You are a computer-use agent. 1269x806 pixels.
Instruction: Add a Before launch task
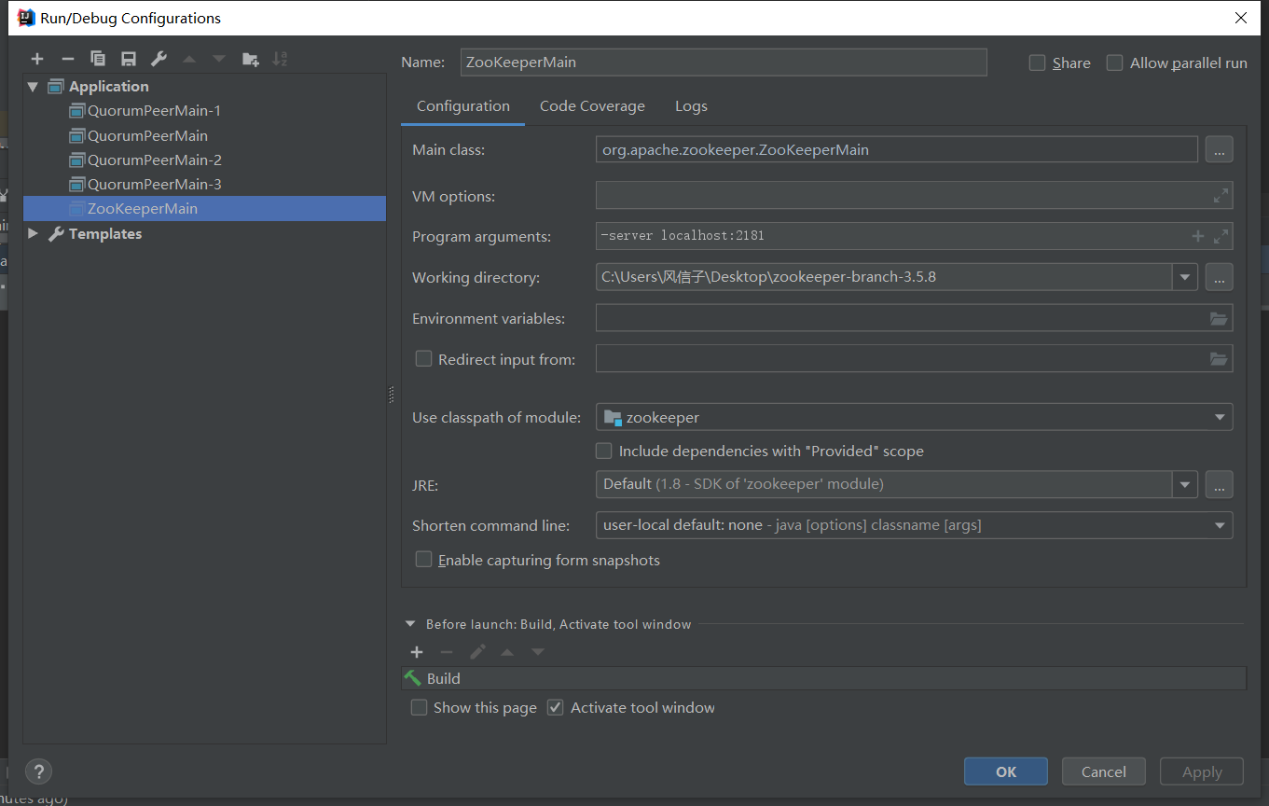417,652
